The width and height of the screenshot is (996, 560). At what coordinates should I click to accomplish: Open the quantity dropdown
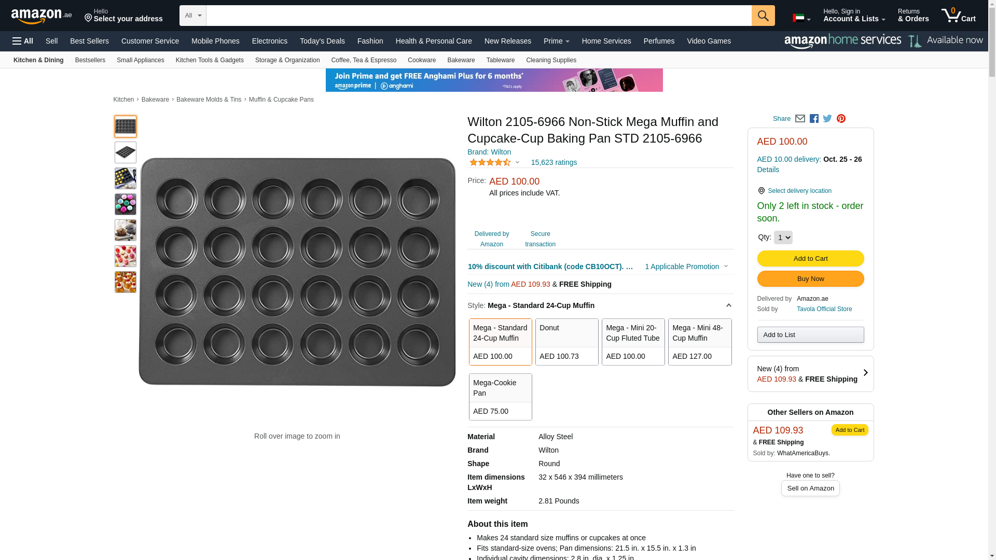pyautogui.click(x=783, y=237)
